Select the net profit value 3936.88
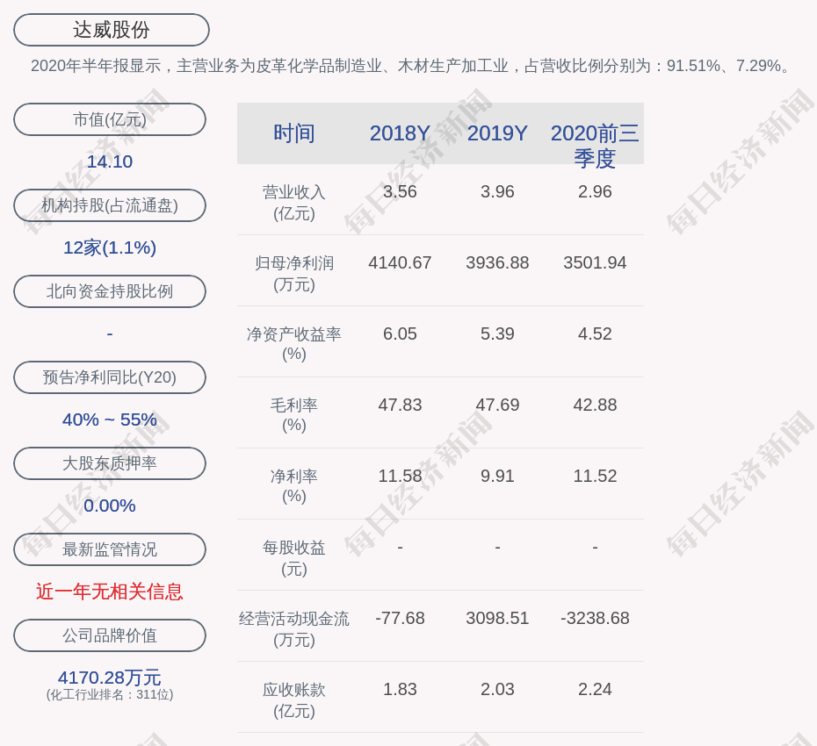The image size is (817, 746). pyautogui.click(x=497, y=263)
